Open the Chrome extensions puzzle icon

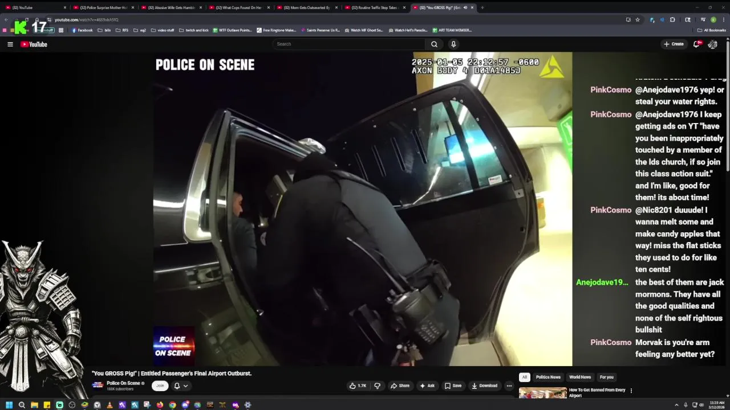pos(672,19)
